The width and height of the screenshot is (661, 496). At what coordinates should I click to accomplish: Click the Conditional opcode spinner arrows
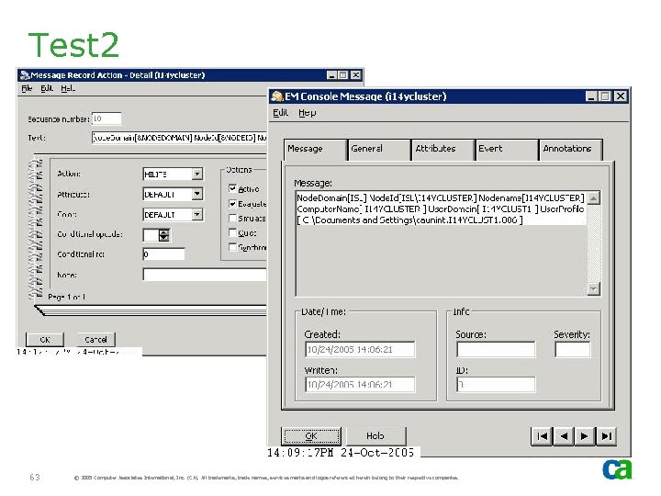click(x=163, y=235)
